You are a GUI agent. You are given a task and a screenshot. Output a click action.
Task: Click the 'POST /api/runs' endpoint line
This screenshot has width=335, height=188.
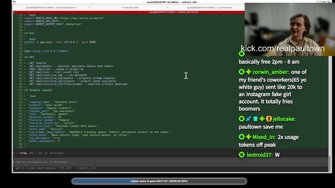click(54, 69)
